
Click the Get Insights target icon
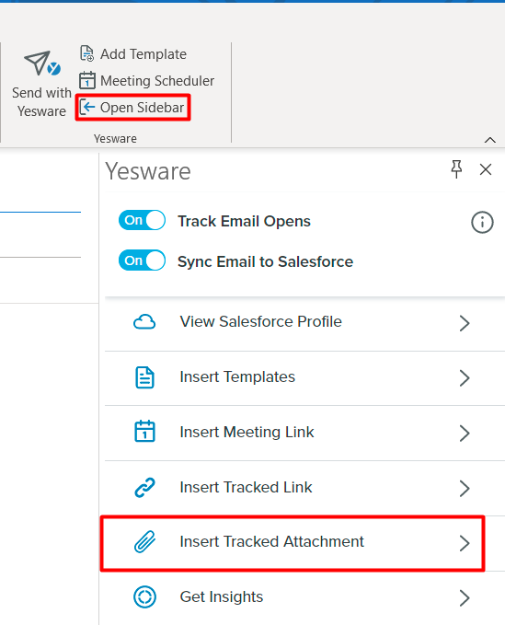coord(144,597)
